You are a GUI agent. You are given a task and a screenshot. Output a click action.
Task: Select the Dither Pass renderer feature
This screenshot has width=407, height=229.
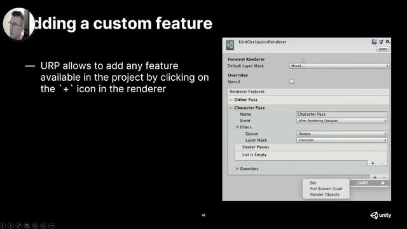(308, 100)
